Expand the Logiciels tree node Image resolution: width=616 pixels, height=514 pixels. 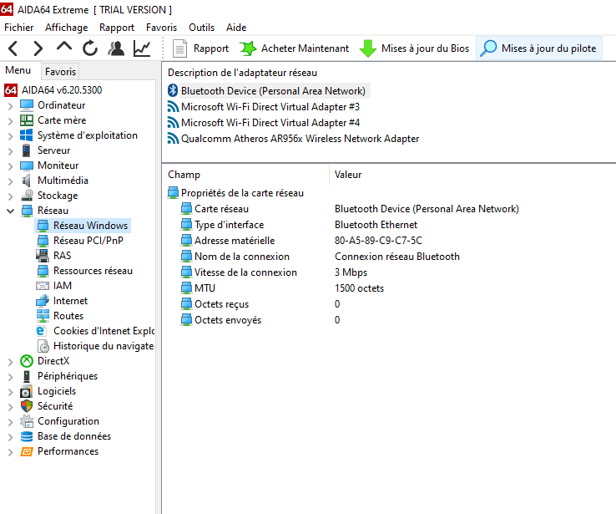[x=11, y=392]
